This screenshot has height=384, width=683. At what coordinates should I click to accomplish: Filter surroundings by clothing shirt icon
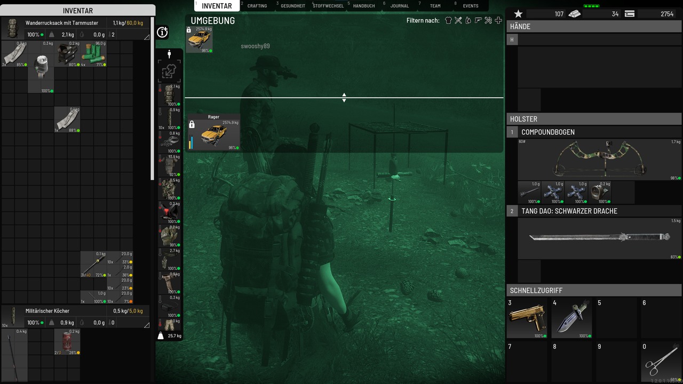(x=448, y=20)
